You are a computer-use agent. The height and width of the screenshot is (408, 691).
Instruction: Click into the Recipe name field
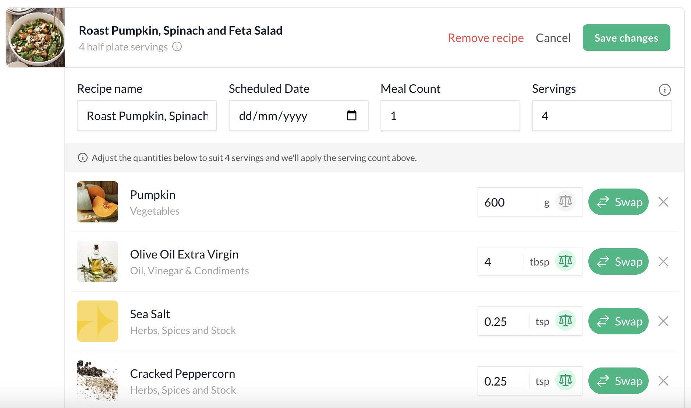pos(147,116)
